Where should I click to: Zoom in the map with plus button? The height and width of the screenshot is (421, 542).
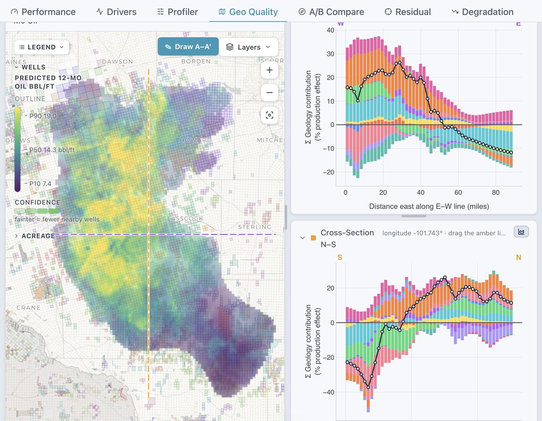[x=270, y=70]
